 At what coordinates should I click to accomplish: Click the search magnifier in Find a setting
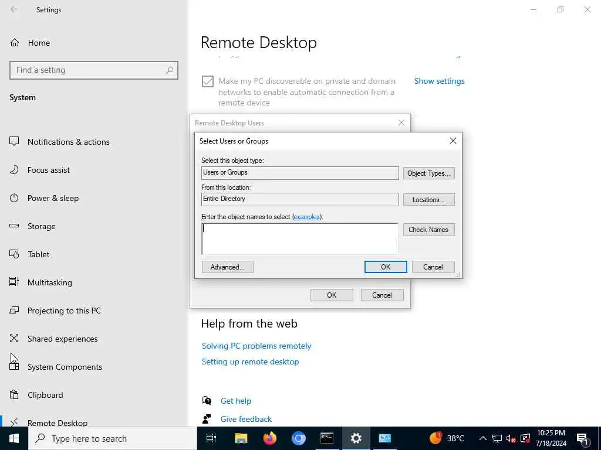170,70
